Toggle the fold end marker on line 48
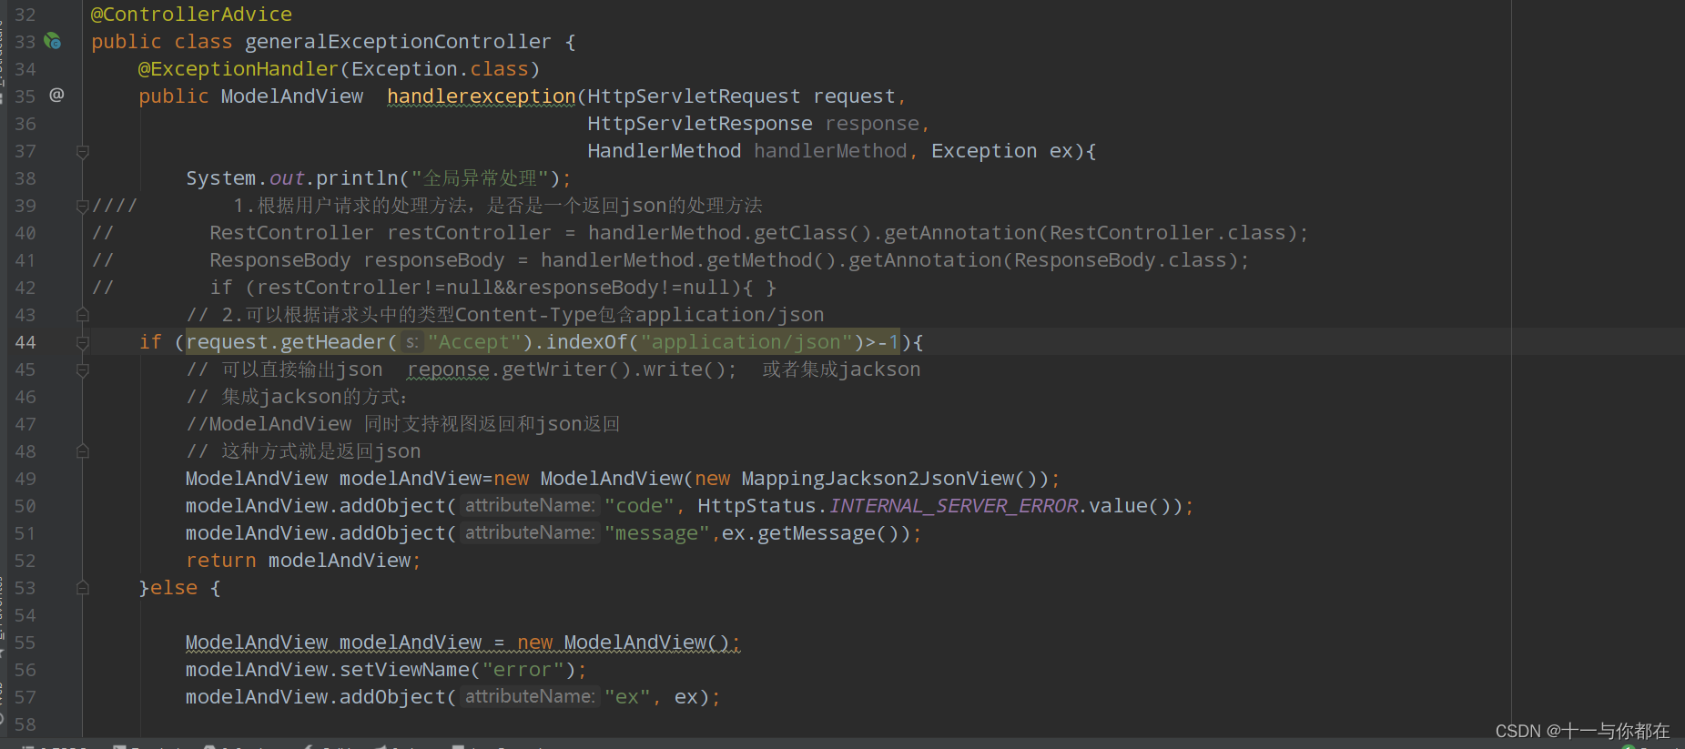This screenshot has width=1685, height=749. (83, 451)
